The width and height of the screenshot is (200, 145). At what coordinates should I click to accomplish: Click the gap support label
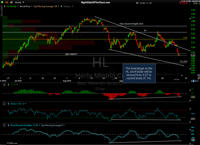pyautogui.click(x=71, y=54)
